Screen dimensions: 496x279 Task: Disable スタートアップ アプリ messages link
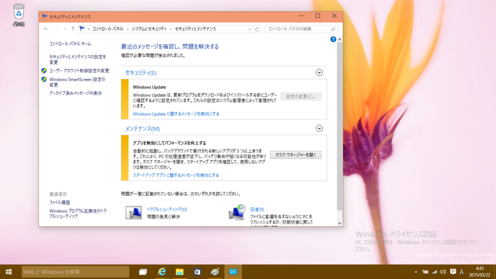pyautogui.click(x=175, y=175)
